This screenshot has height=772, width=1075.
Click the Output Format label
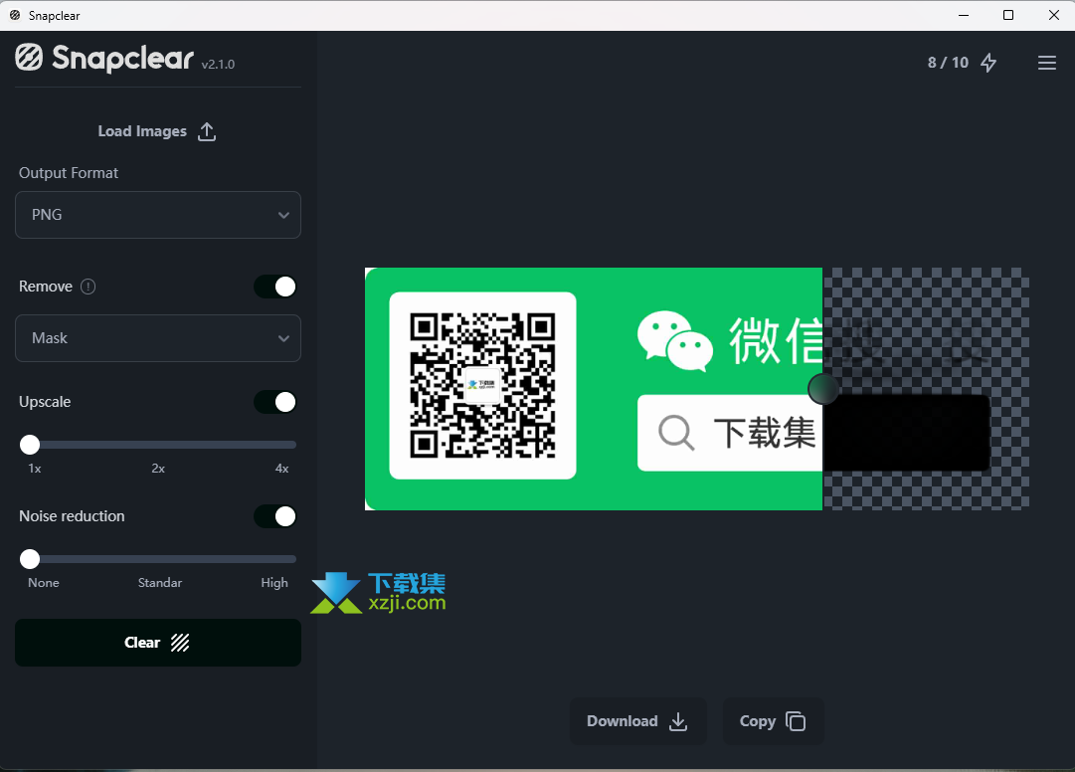click(69, 173)
